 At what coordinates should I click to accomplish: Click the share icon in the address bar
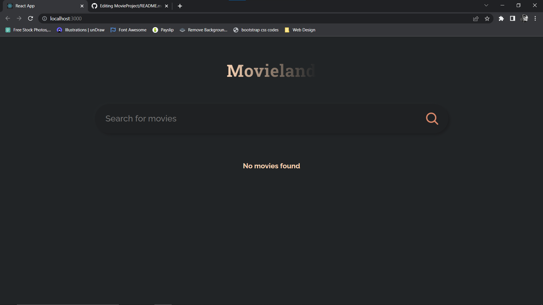point(476,18)
